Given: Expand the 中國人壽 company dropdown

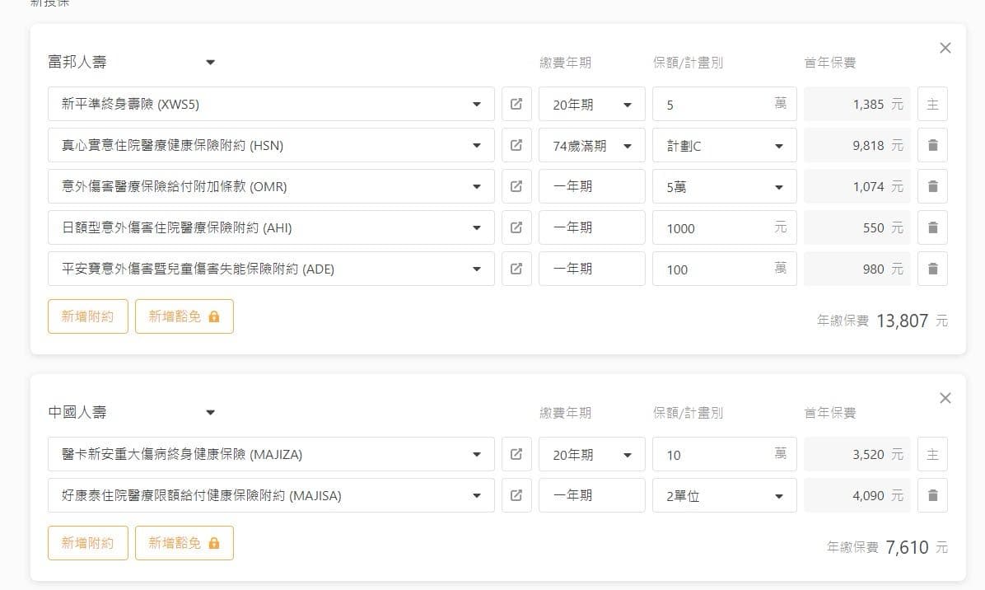Looking at the screenshot, I should coord(132,412).
